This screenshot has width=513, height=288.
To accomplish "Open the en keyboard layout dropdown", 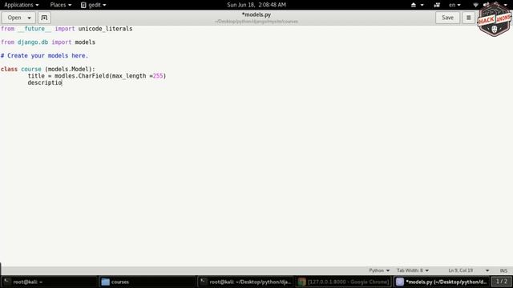I will point(454,5).
